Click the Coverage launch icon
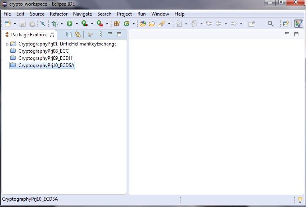The height and width of the screenshot is (207, 306). coord(85,24)
